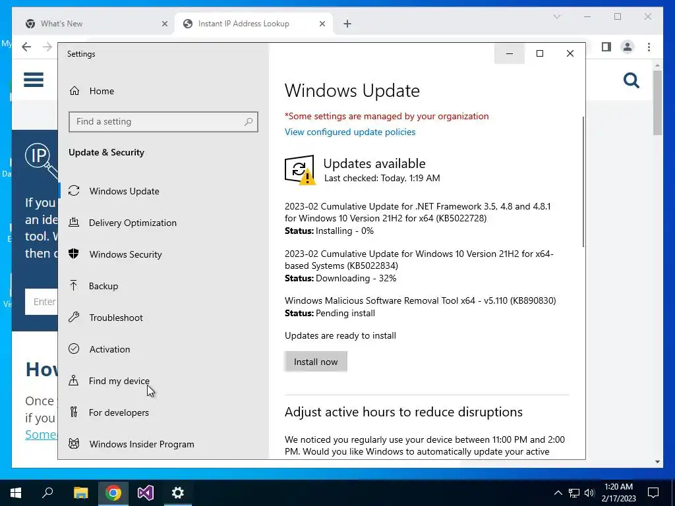This screenshot has height=506, width=675.
Task: Open Chrome hamburger menu on webpage
Action: (34, 80)
